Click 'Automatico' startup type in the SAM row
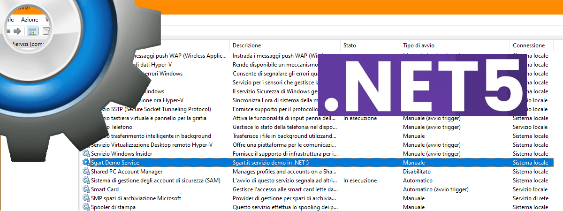 click(418, 181)
